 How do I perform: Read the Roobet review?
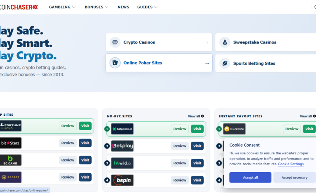click(68, 177)
